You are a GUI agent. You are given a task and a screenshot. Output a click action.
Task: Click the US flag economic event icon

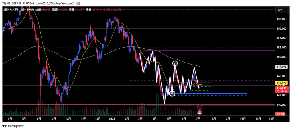coord(200,112)
